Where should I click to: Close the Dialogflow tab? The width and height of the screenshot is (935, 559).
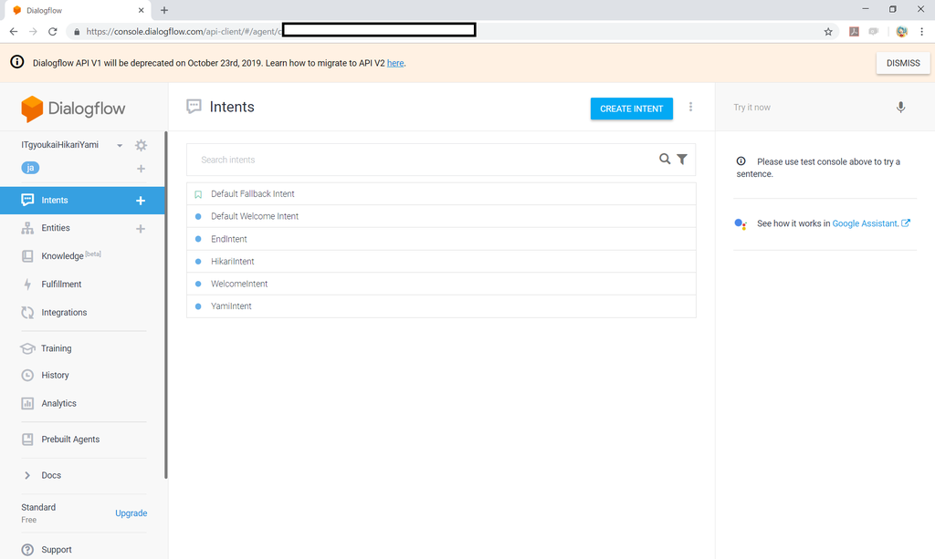(142, 10)
